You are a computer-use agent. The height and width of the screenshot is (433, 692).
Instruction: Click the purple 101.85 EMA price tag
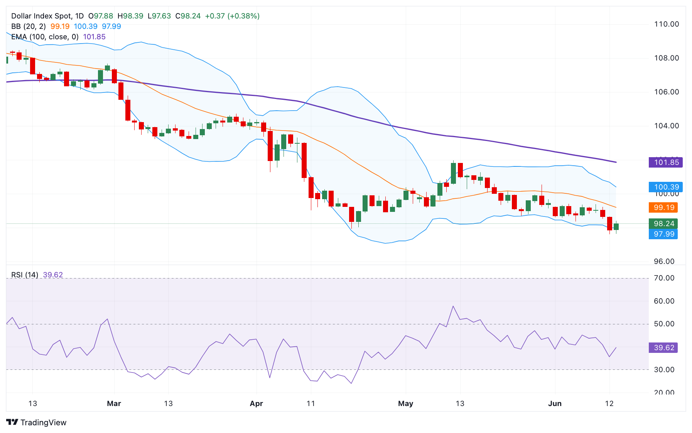pos(665,162)
